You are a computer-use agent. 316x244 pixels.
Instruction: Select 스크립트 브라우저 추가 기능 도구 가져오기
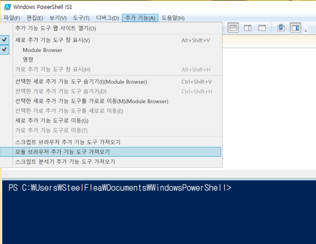[x=111, y=142]
